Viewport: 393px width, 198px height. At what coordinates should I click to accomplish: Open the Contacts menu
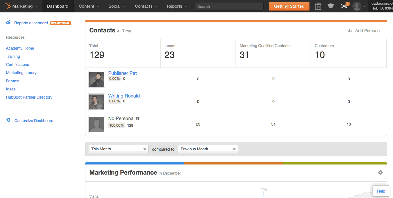tap(146, 6)
